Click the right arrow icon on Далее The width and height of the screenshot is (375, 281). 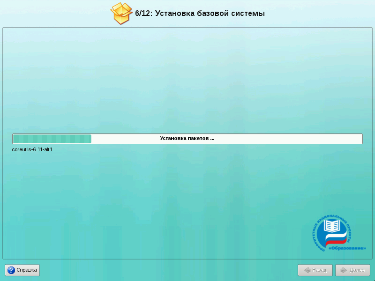[344, 270]
